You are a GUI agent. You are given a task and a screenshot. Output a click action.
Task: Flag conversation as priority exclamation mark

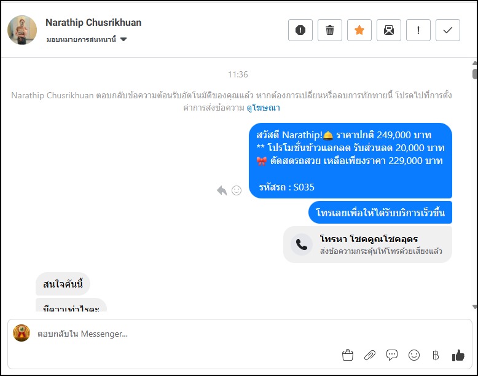click(418, 30)
